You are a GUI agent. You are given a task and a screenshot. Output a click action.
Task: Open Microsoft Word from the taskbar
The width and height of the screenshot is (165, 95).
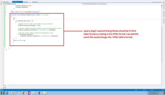(x=40, y=93)
